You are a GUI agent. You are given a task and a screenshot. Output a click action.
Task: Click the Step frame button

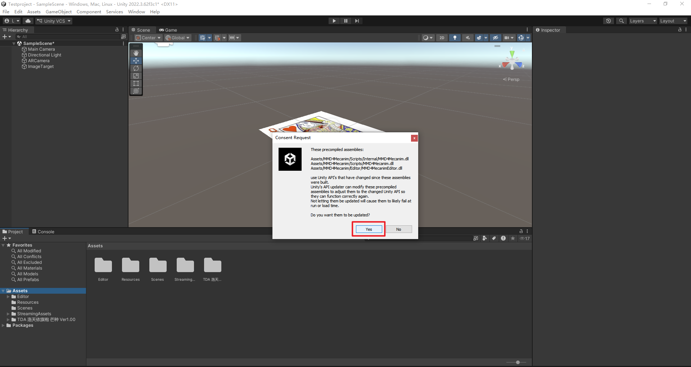pyautogui.click(x=357, y=21)
